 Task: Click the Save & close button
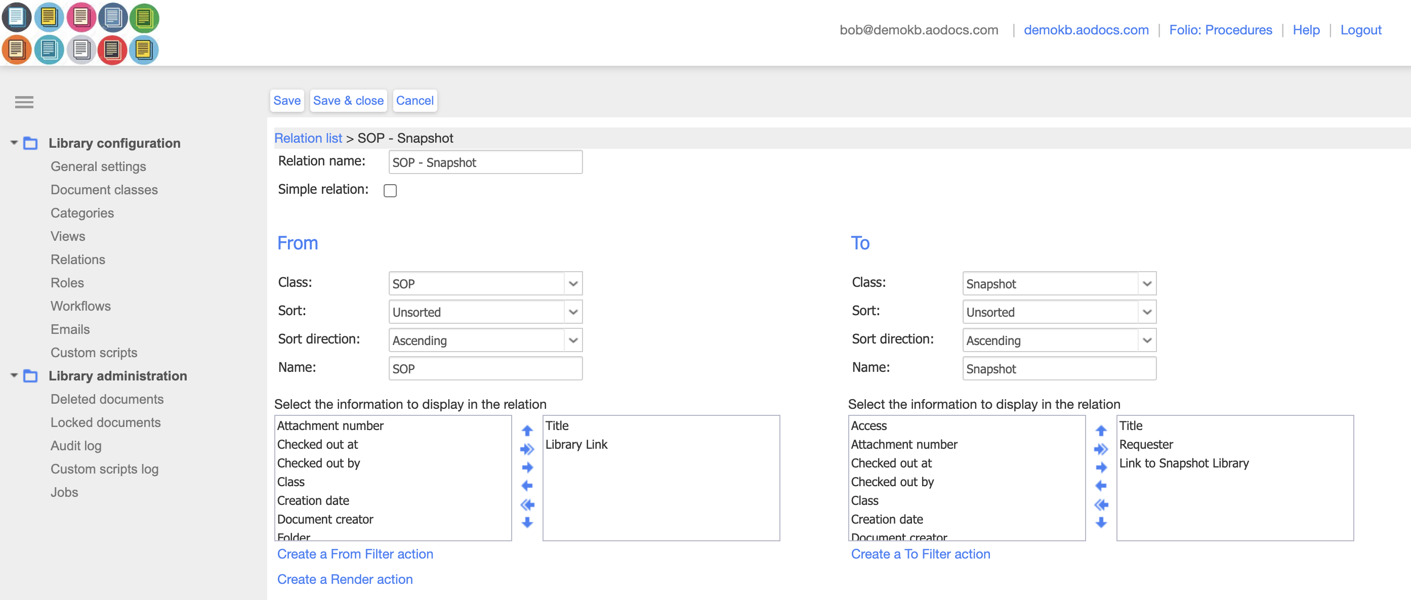(x=348, y=100)
